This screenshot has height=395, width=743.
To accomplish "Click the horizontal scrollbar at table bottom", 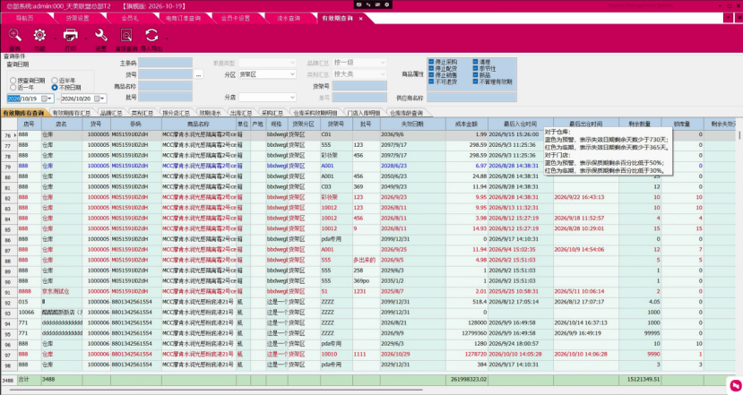I will click(216, 390).
